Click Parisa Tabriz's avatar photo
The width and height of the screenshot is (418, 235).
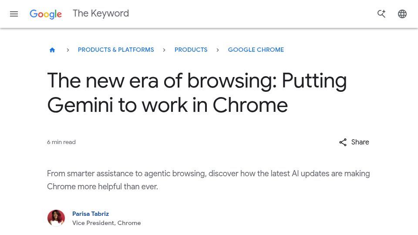(x=56, y=218)
